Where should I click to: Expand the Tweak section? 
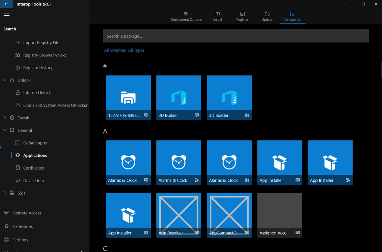click(5, 118)
